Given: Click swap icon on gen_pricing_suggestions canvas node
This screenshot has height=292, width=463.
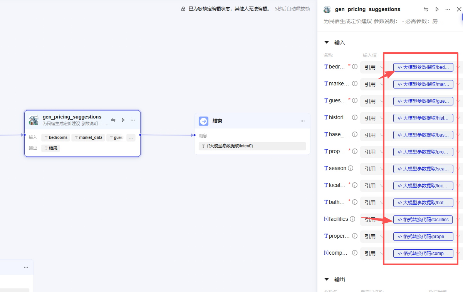Looking at the screenshot, I should pyautogui.click(x=113, y=120).
